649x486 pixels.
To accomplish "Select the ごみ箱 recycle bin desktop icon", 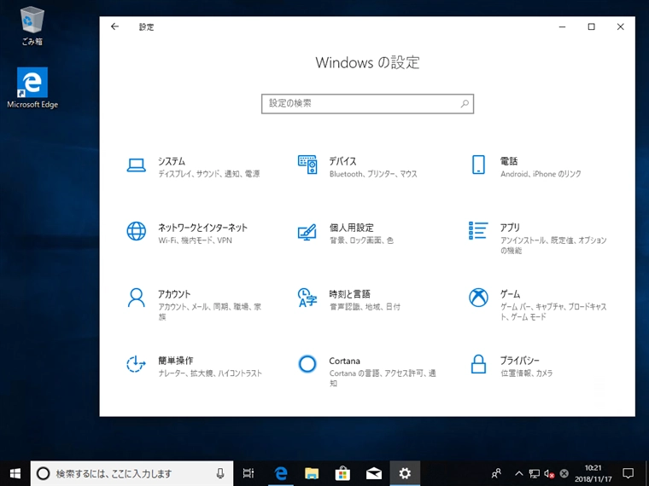I will [32, 26].
